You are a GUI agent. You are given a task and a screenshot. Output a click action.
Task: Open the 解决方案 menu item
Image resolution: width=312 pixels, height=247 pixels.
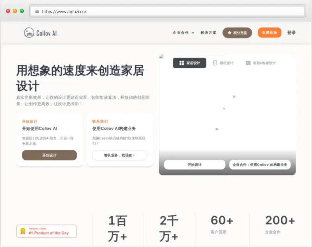tap(208, 33)
